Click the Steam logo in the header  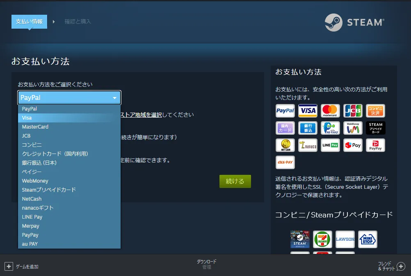point(354,23)
